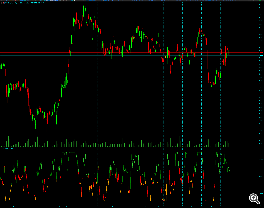Click the indicator name label in the lower subwindow
The image size is (264, 208).
point(8,148)
